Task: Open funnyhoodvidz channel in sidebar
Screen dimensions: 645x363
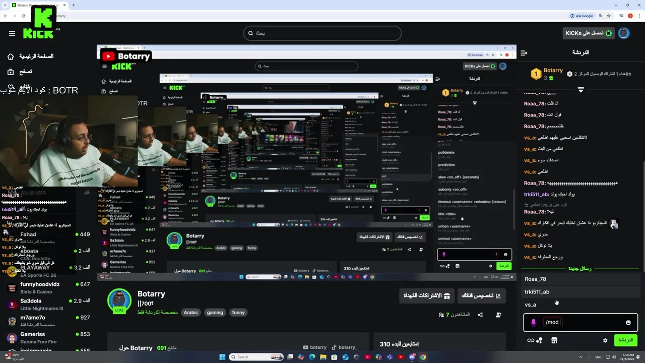Action: pos(48,287)
